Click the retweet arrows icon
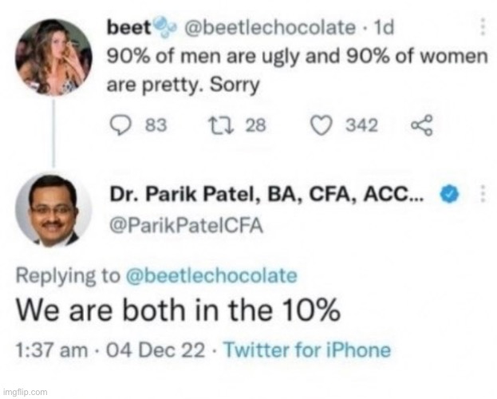The width and height of the screenshot is (497, 399). coord(221,125)
